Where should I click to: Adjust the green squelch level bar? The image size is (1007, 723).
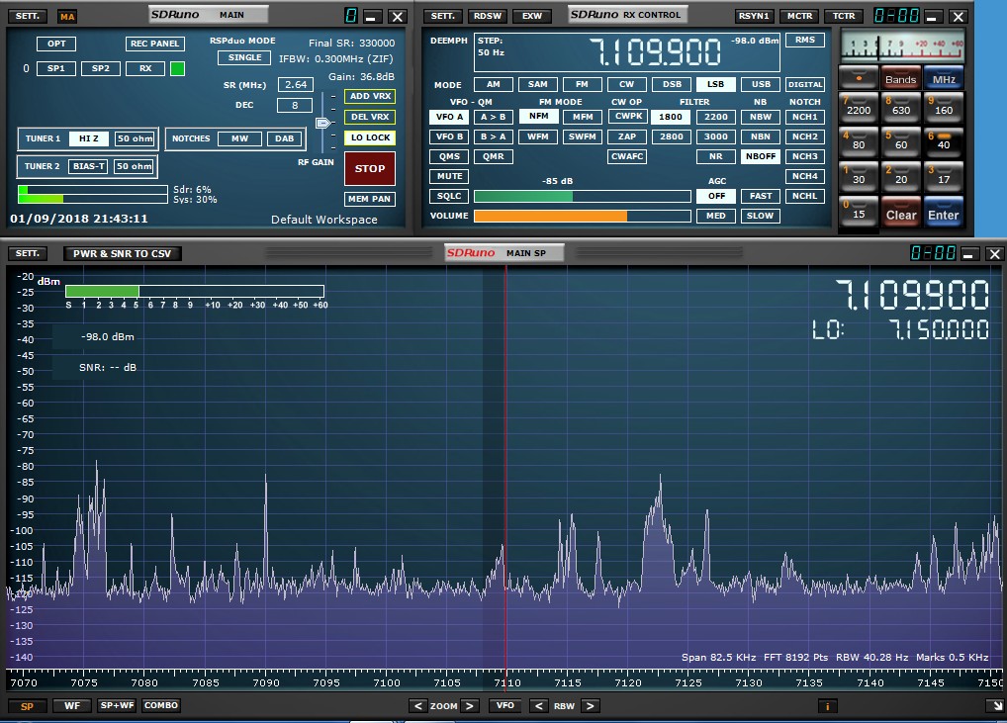[582, 196]
